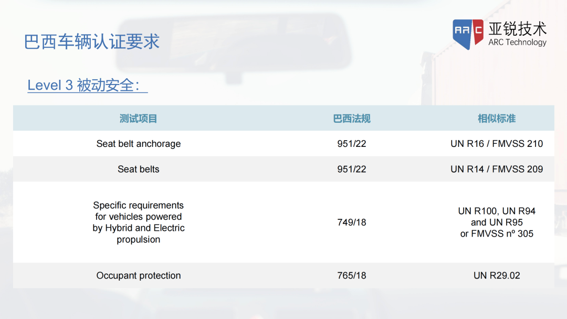This screenshot has width=567, height=319.
Task: Select the slide title 巴西车辆认证要求
Action: tap(91, 41)
